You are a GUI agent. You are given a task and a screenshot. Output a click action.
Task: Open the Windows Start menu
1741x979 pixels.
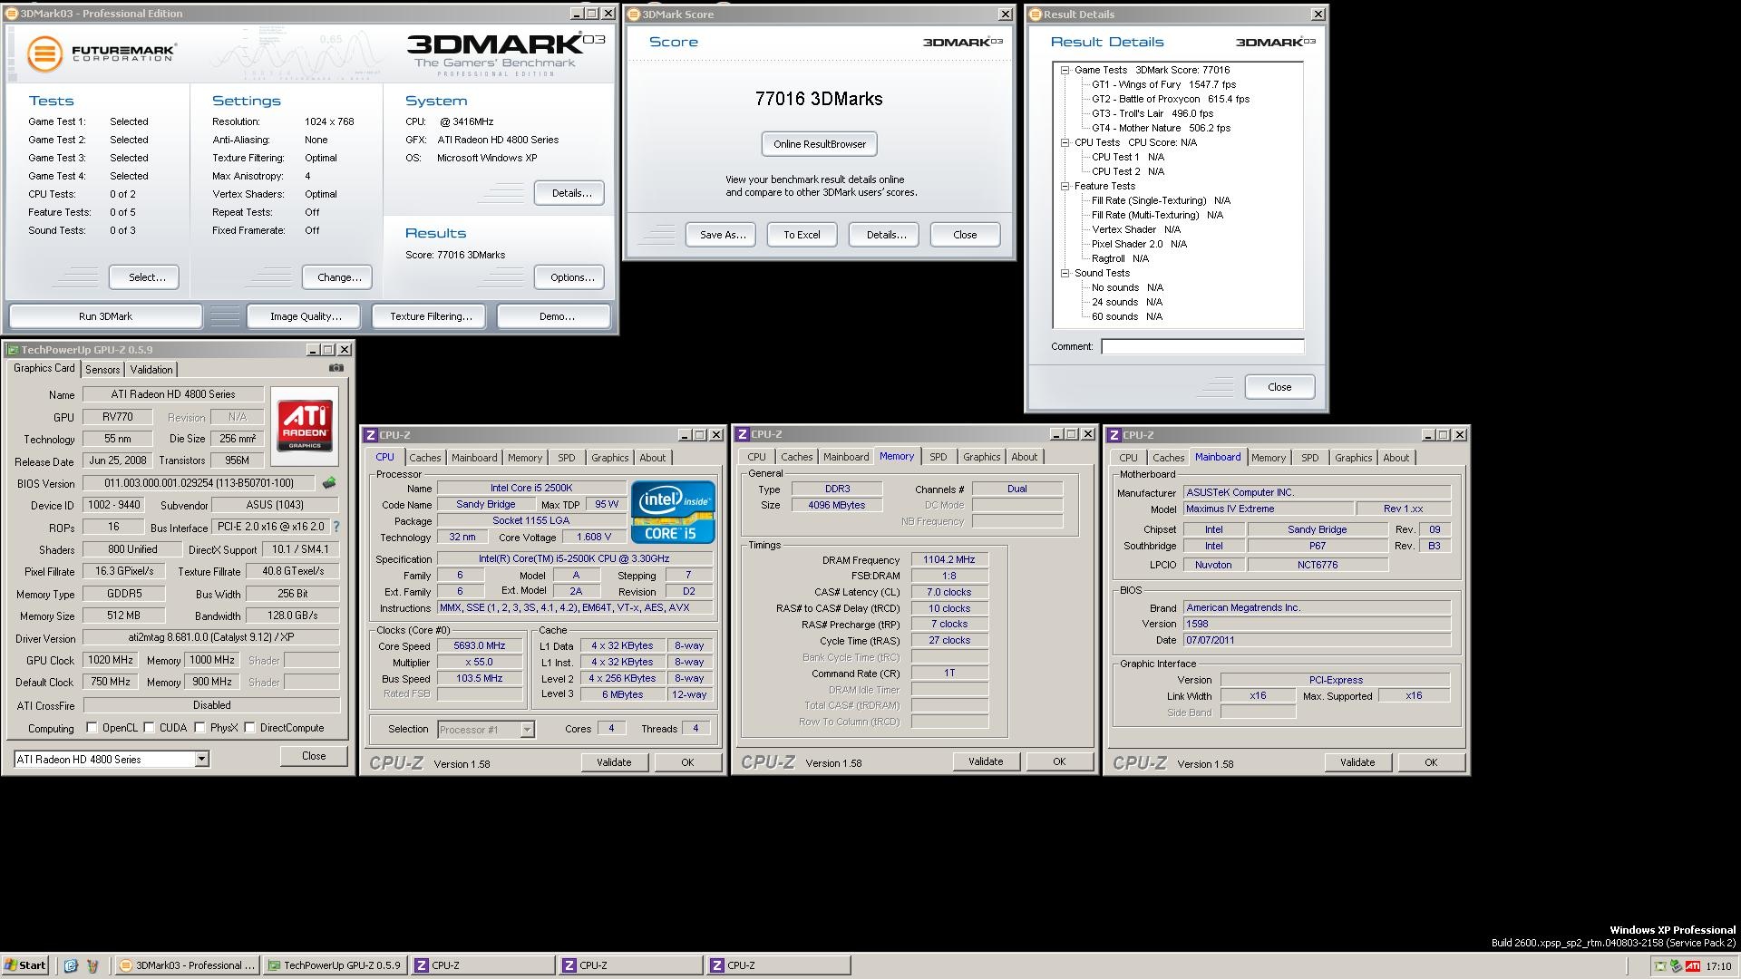24,965
